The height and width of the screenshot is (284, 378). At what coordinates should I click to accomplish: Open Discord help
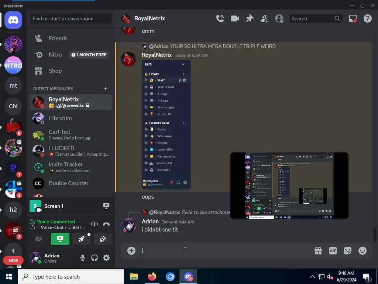click(x=367, y=18)
